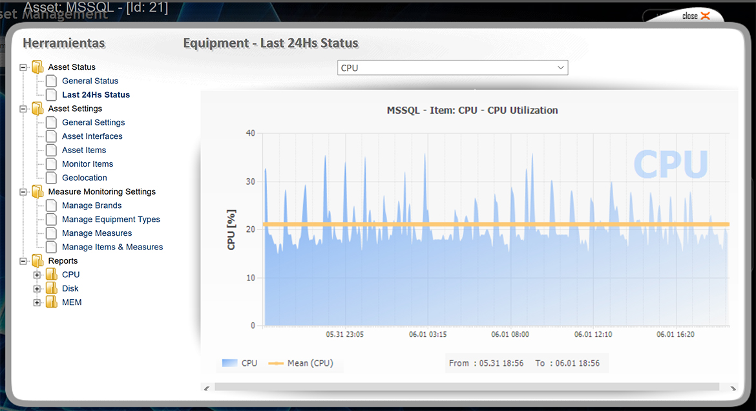Collapse the Asset Status tree node
This screenshot has width=756, height=411.
click(x=23, y=67)
